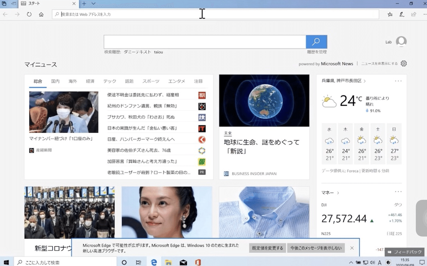The height and width of the screenshot is (266, 427).
Task: Select Saturday 土 forecast
Action: (378, 144)
